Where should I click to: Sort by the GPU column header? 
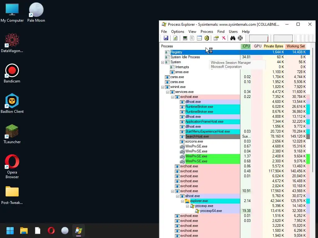coord(257,46)
